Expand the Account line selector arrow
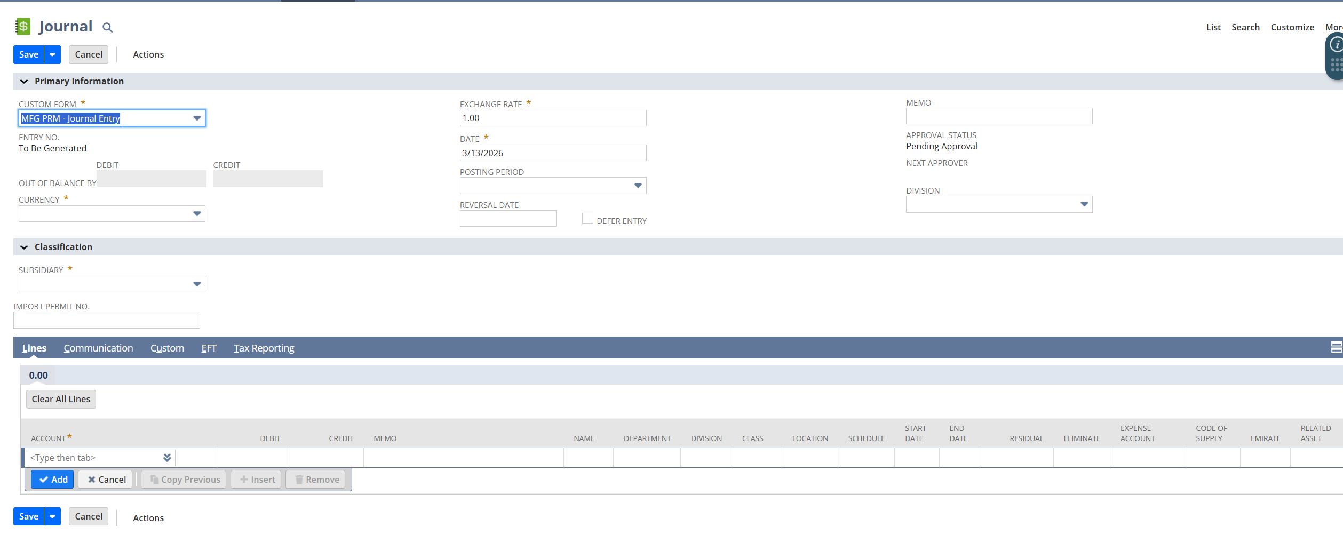1343x543 pixels. 167,458
